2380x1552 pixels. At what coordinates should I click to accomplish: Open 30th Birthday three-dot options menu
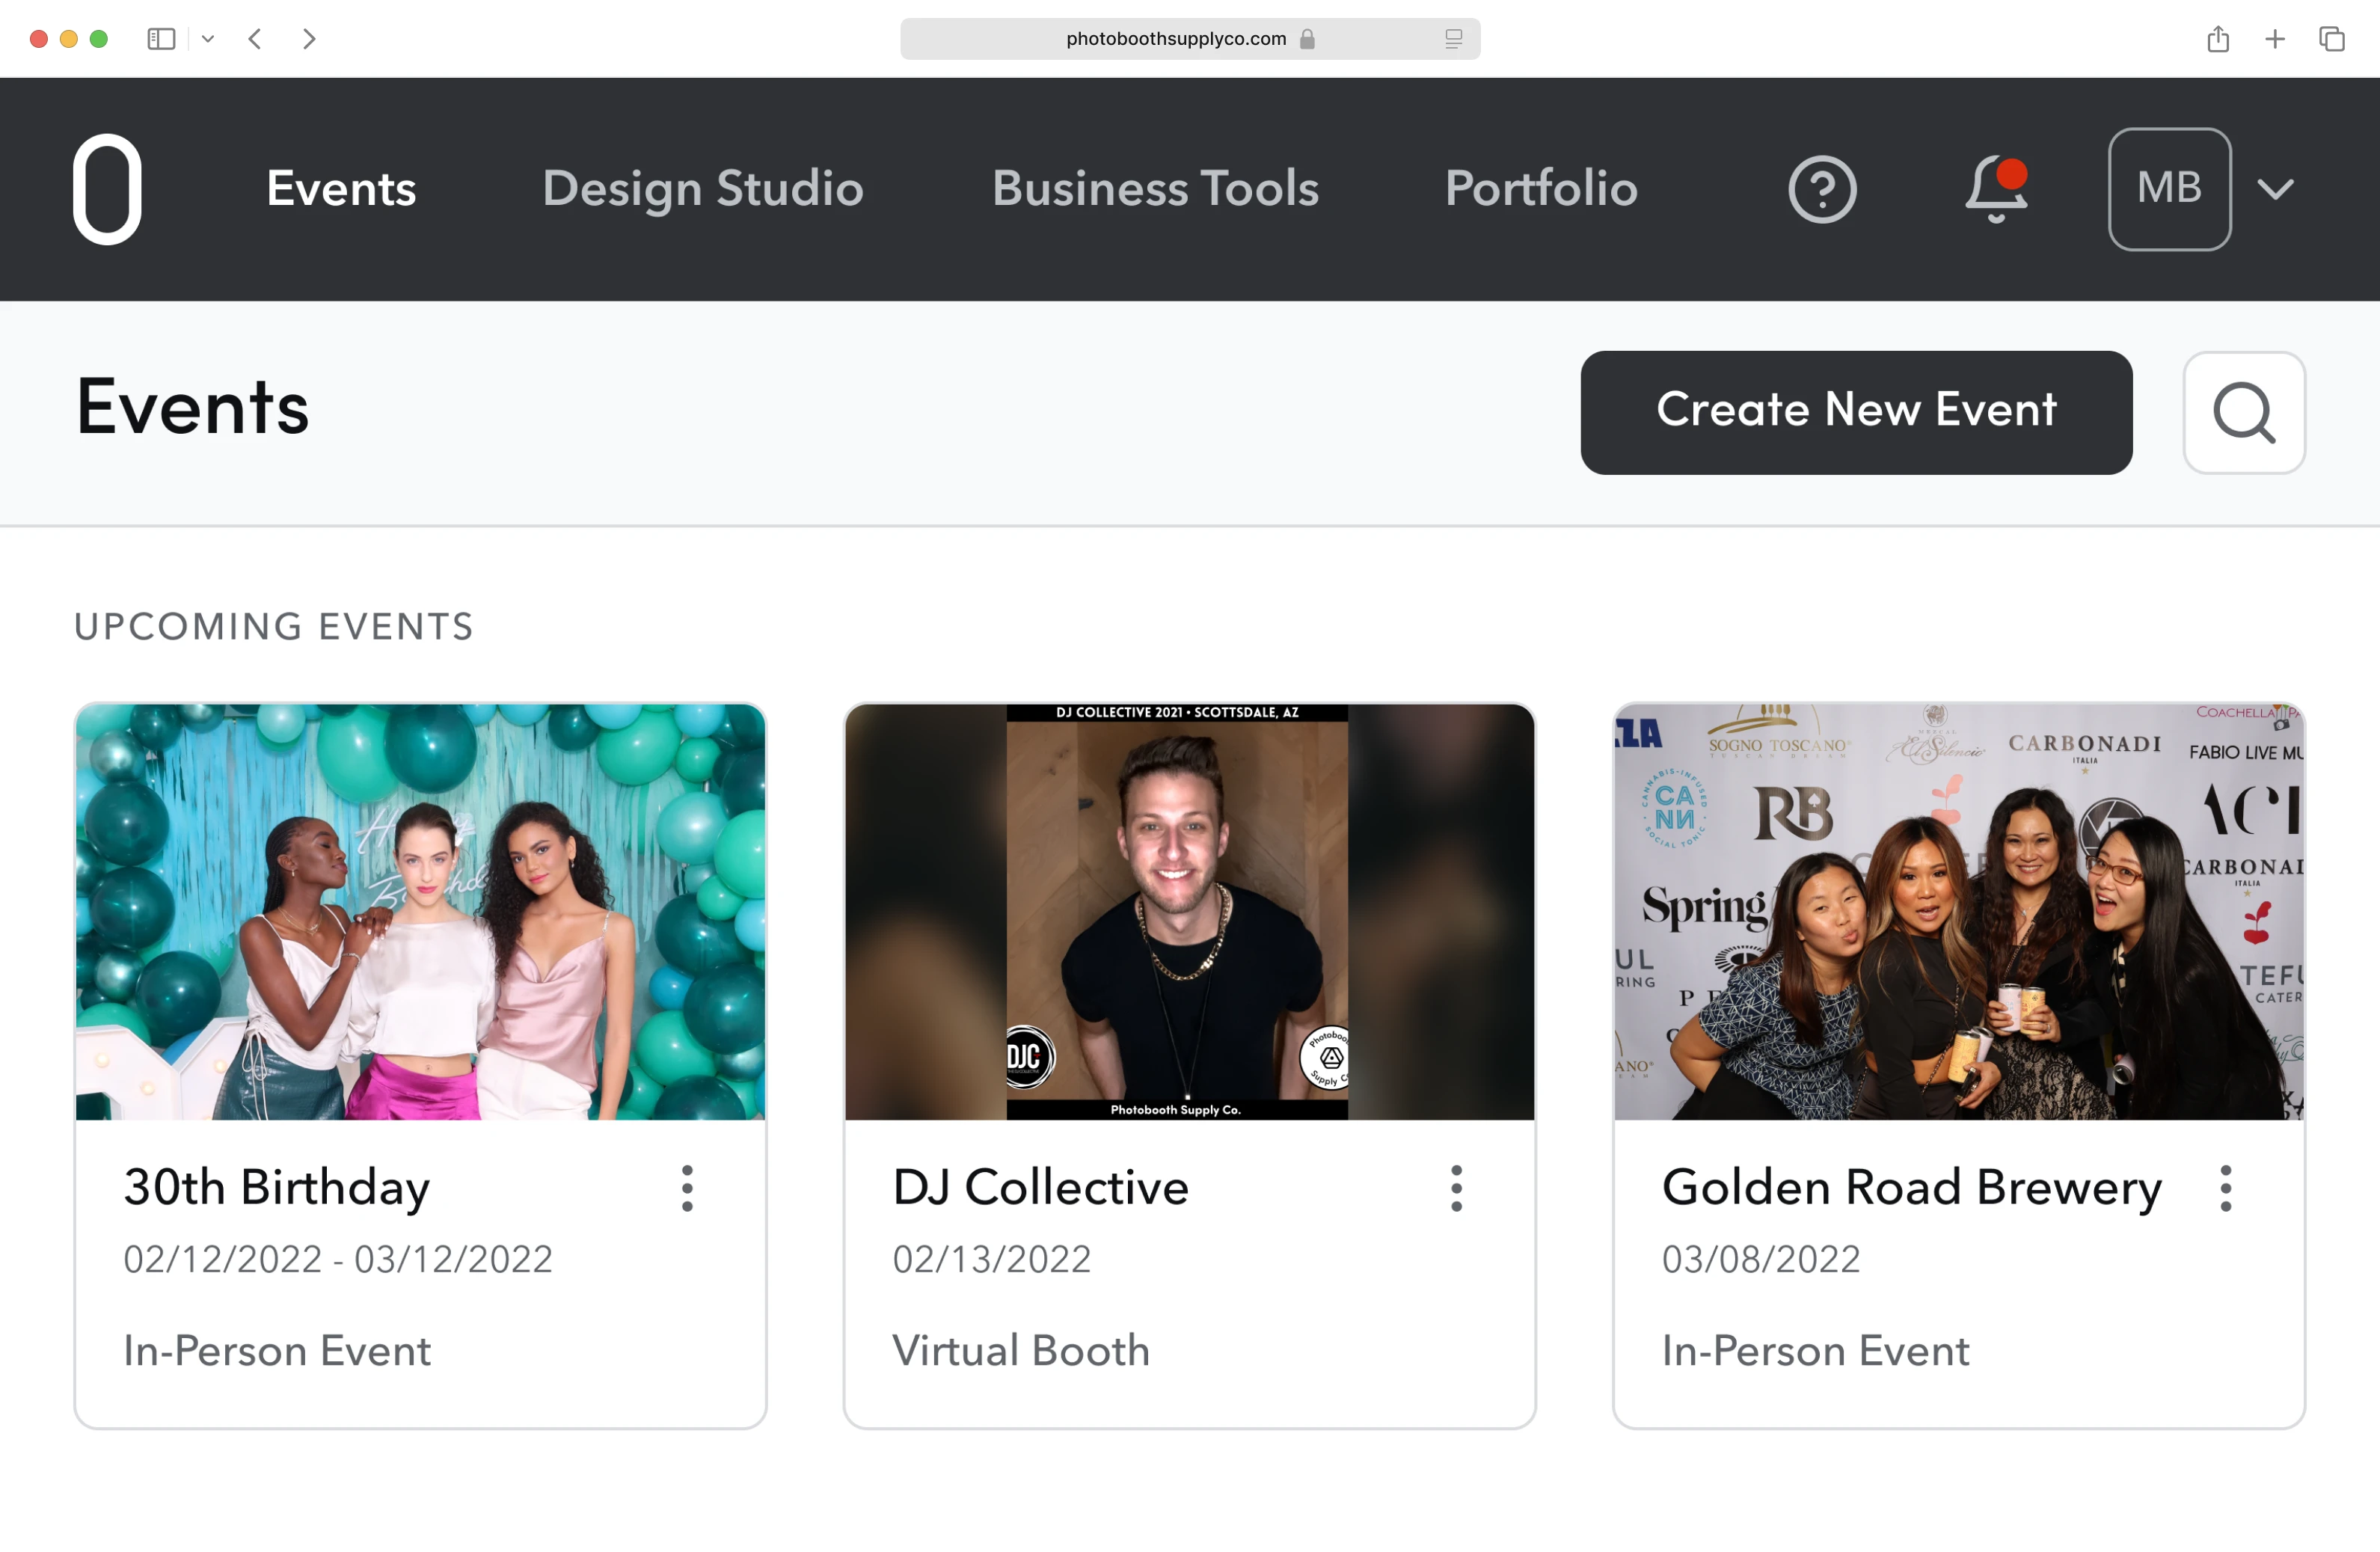click(x=687, y=1188)
